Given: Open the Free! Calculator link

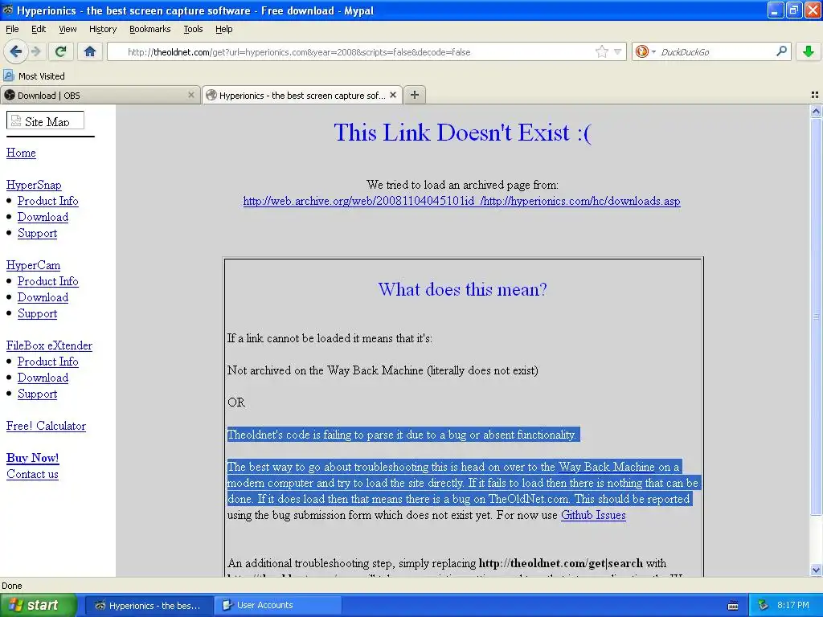Looking at the screenshot, I should click(46, 426).
